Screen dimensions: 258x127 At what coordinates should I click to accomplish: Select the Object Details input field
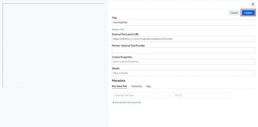(x=183, y=73)
